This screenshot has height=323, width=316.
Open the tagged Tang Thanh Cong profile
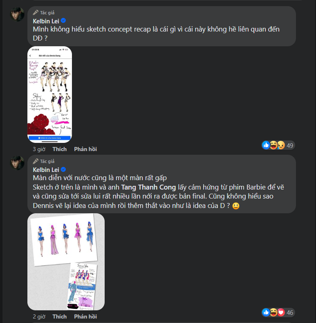148,187
